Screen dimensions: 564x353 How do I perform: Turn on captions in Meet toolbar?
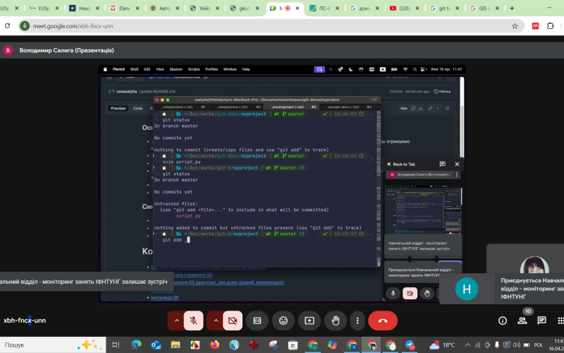pyautogui.click(x=257, y=321)
